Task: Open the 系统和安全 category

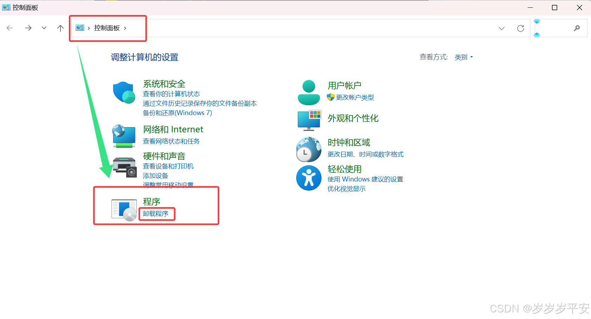Action: click(164, 84)
